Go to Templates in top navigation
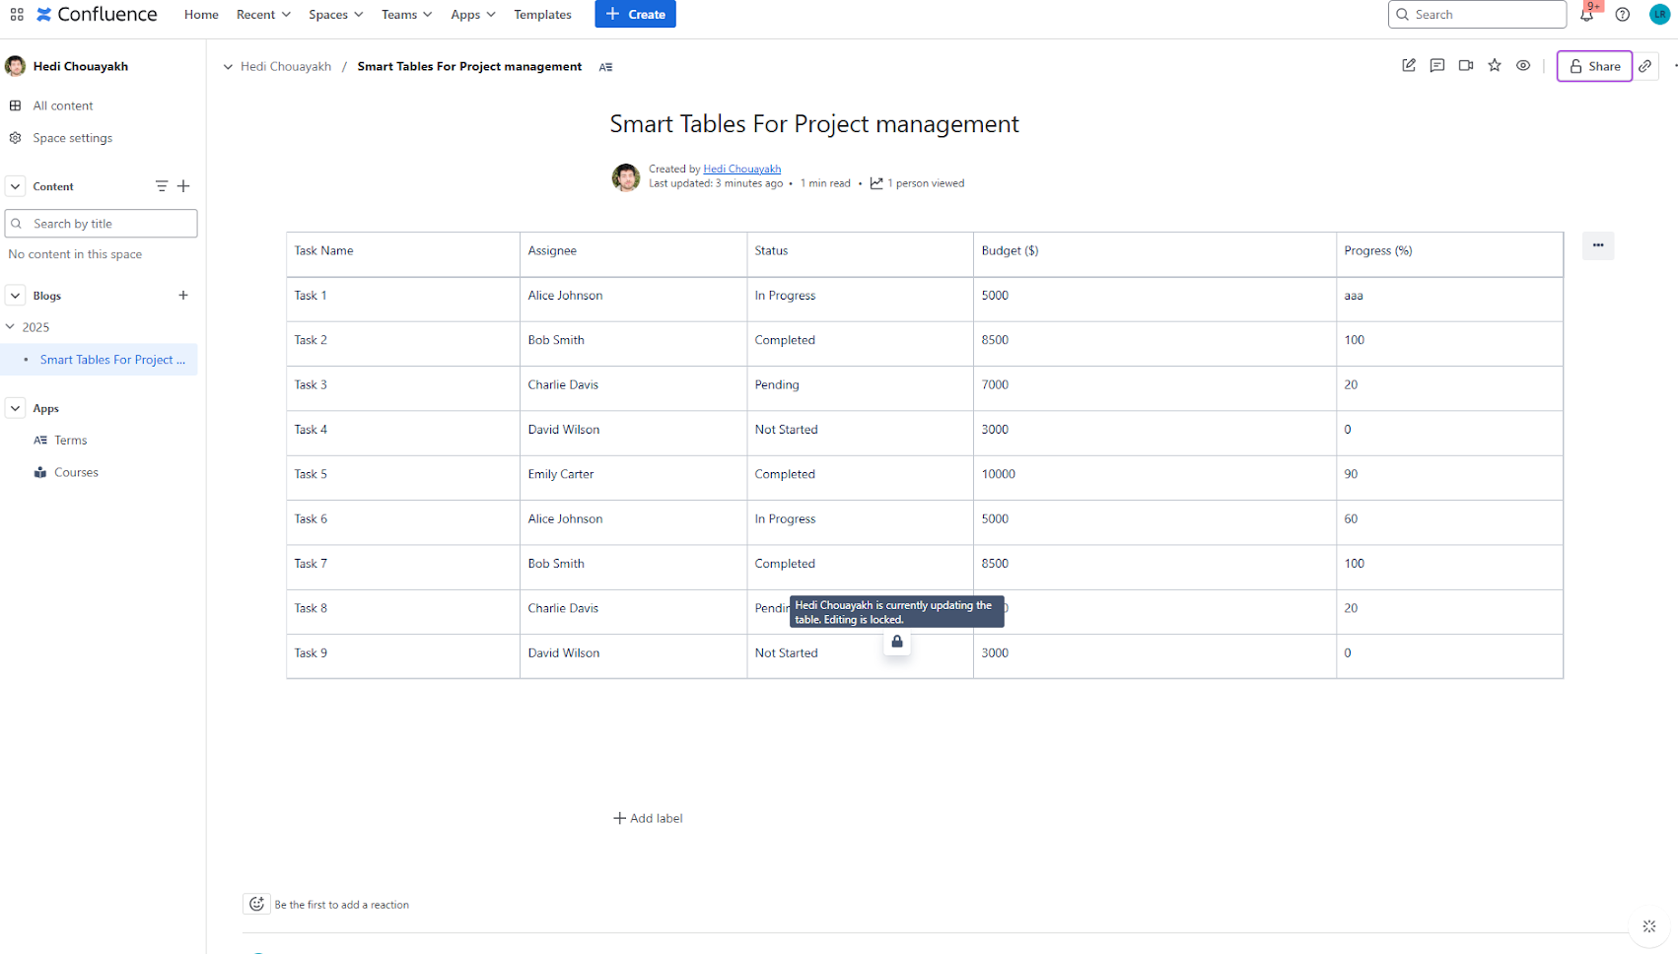Viewport: 1678px width, 954px height. [x=542, y=15]
